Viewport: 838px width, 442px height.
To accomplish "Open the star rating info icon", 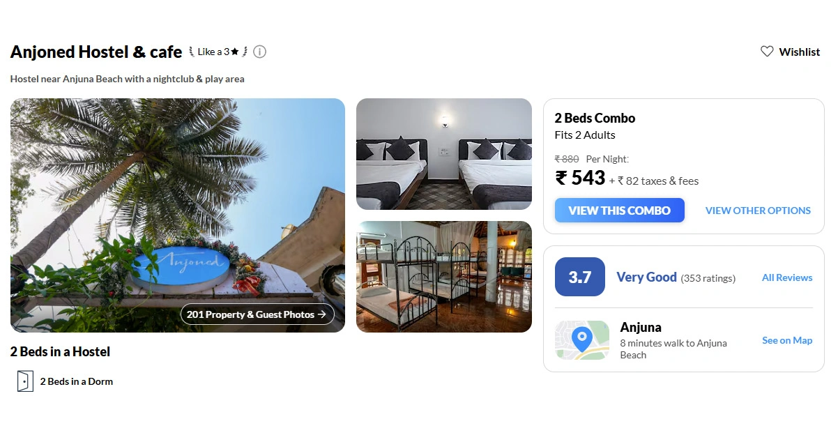I will point(259,52).
